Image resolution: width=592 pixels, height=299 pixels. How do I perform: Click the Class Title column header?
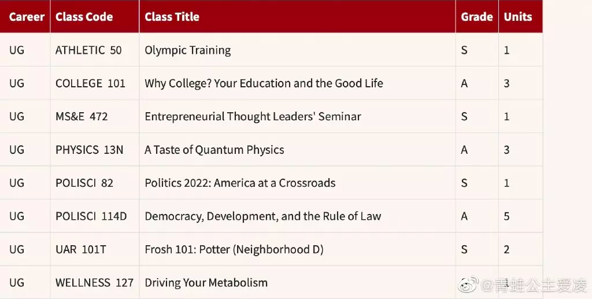(172, 17)
